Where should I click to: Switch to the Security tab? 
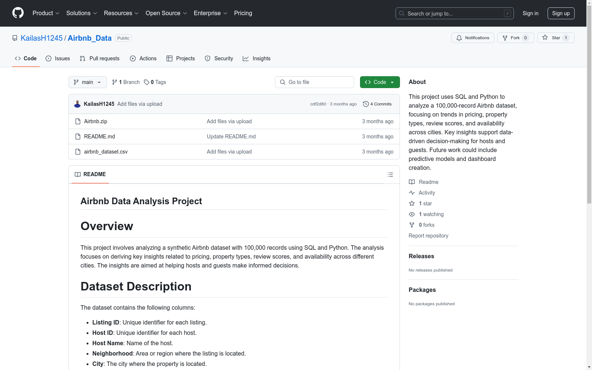point(219,58)
